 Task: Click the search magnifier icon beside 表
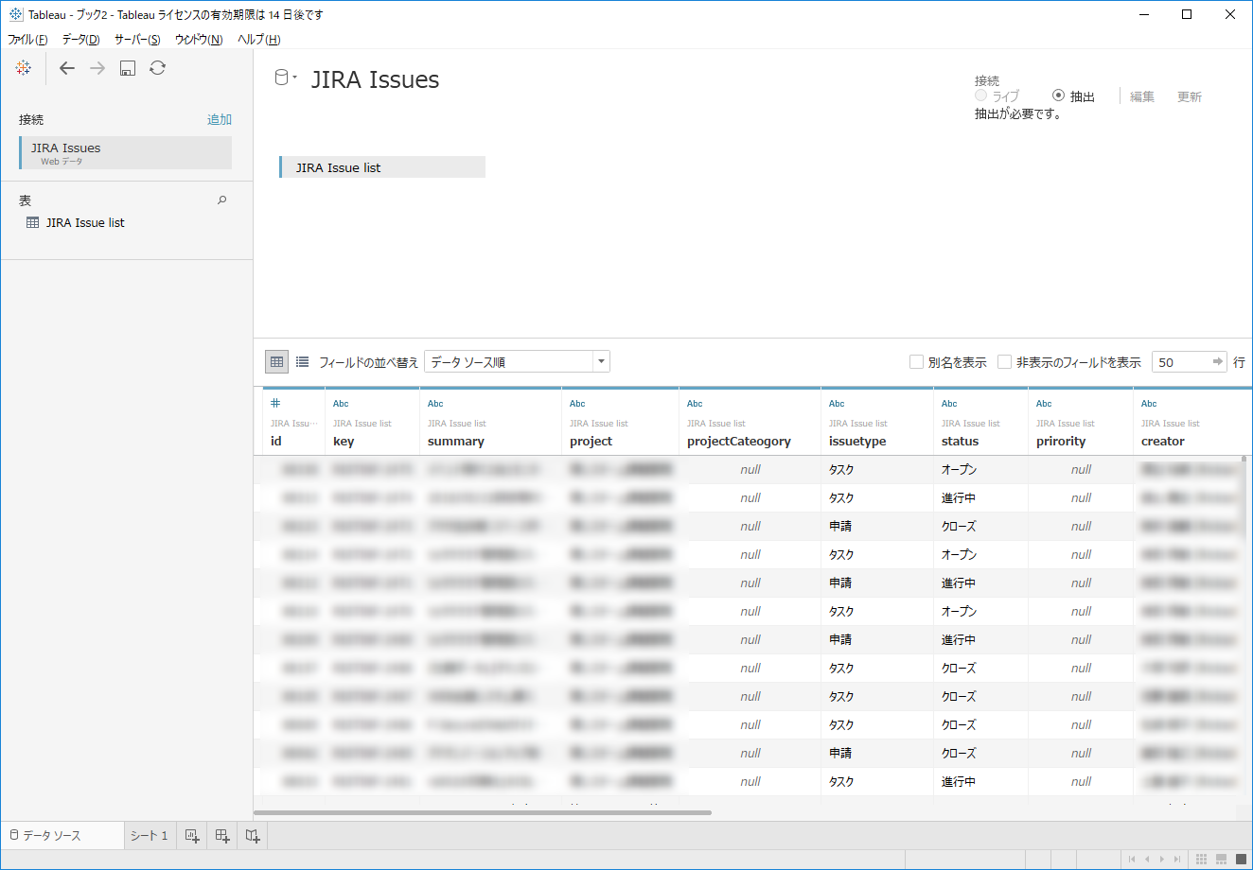tap(222, 200)
